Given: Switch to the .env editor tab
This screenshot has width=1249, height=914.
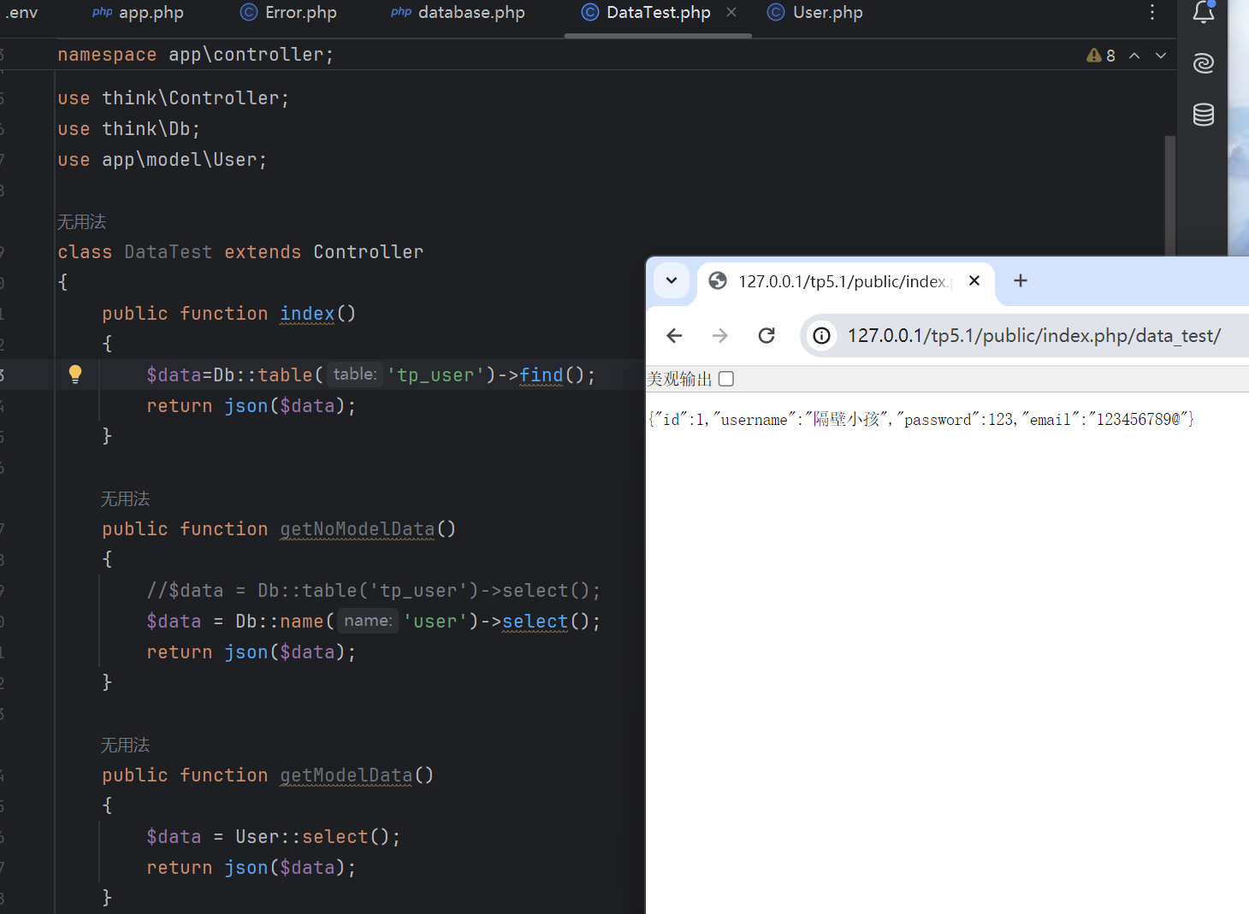Looking at the screenshot, I should tap(21, 13).
